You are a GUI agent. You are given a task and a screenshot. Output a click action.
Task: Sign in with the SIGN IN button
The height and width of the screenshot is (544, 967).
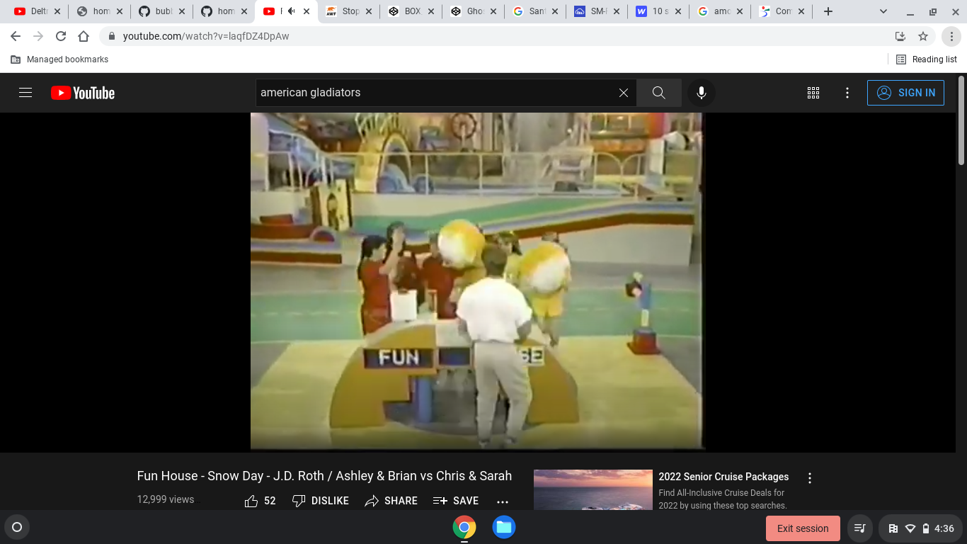click(x=905, y=93)
